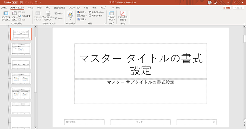Open Insert Placeholder (プレースホルダーの挿入) dropdown

pyautogui.click(x=48, y=16)
